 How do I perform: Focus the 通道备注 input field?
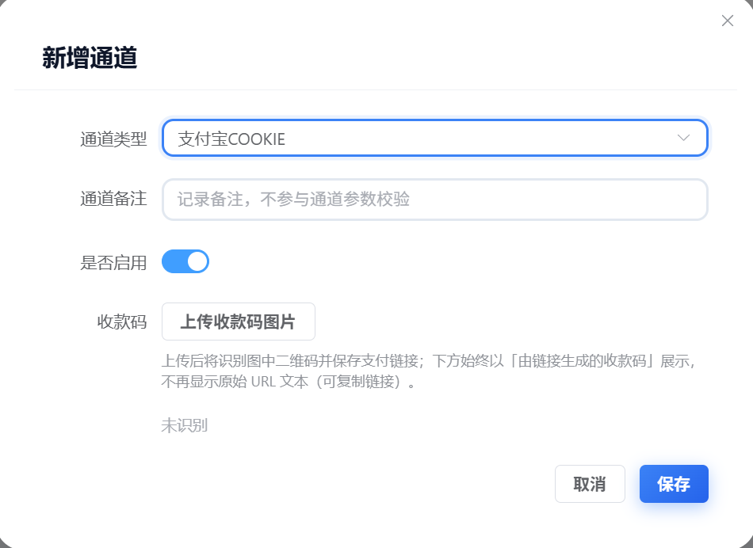point(434,199)
